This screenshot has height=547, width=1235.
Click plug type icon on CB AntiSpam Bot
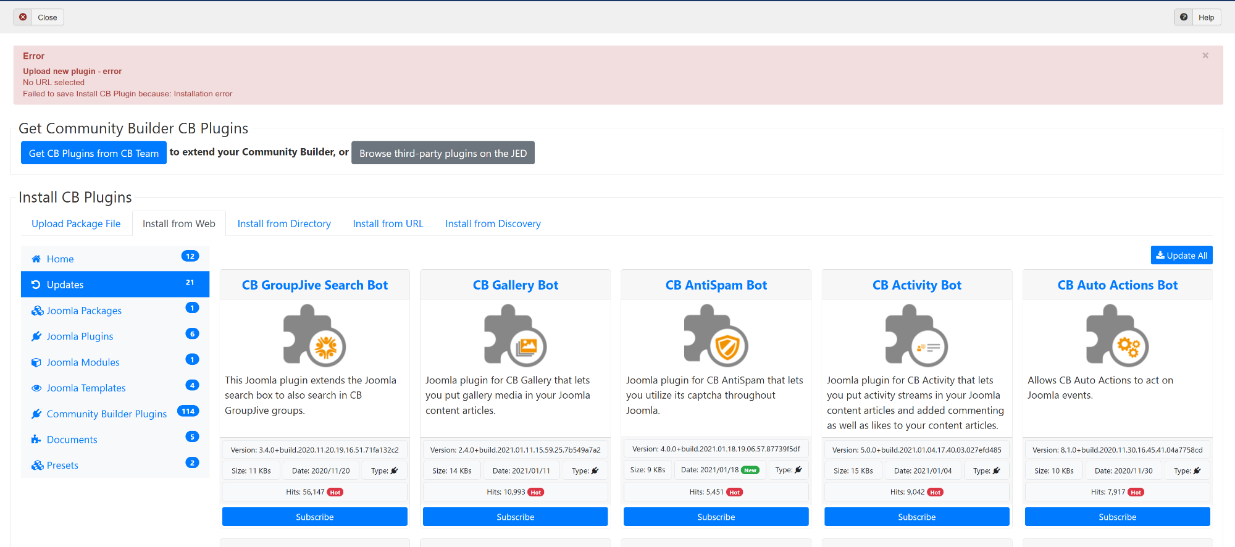[798, 470]
